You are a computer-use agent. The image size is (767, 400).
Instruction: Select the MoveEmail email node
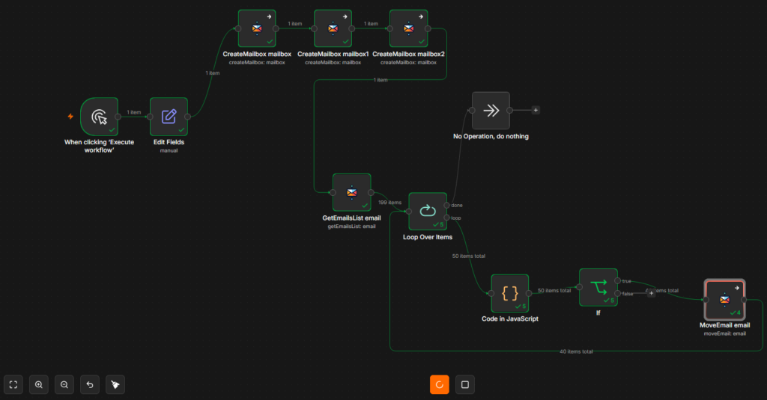point(724,299)
